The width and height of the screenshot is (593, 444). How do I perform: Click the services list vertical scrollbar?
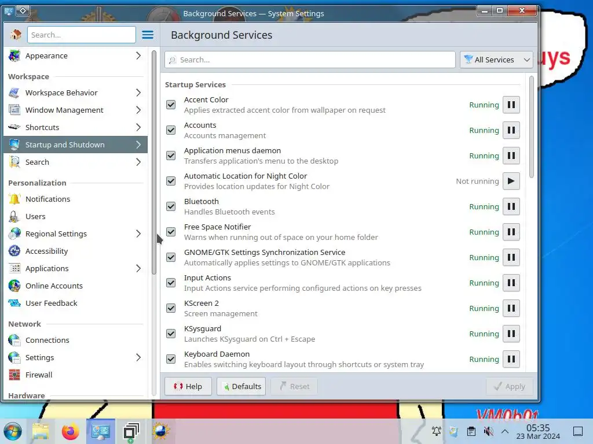[x=532, y=127]
